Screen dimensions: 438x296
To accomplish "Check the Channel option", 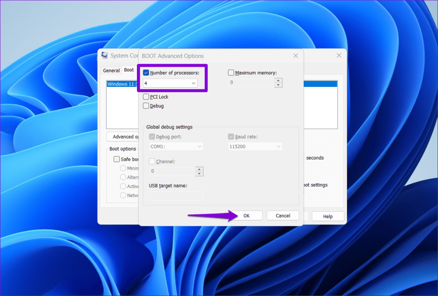I will tap(152, 161).
